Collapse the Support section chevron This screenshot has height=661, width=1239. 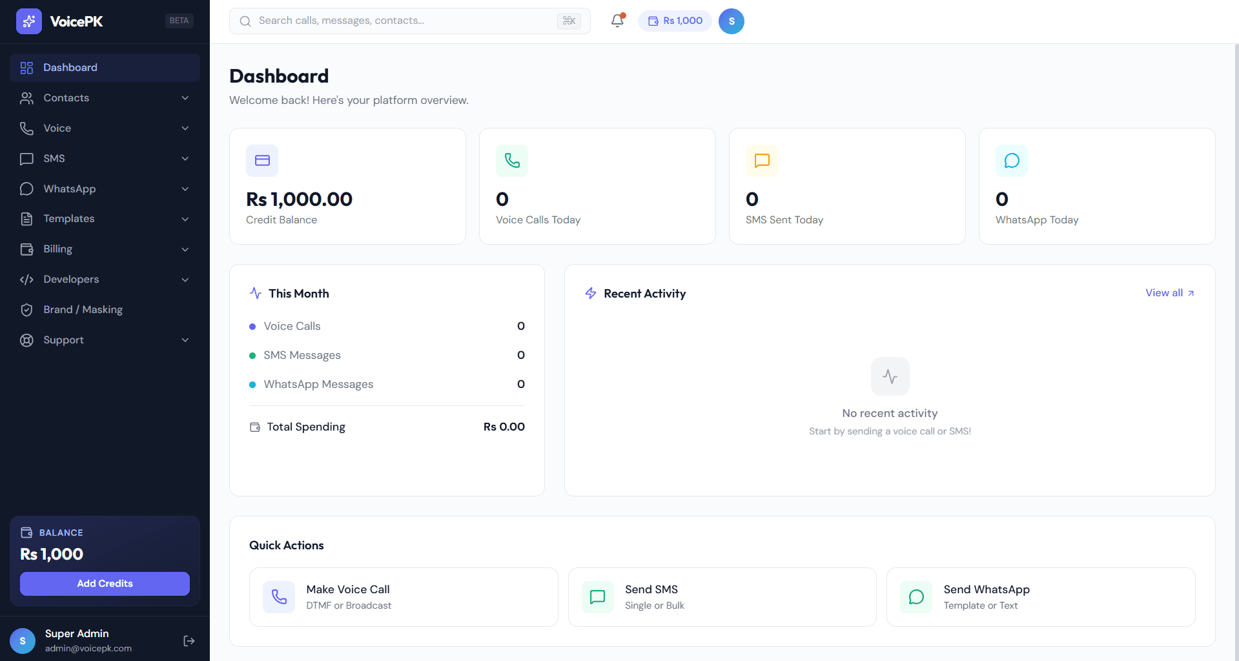click(x=185, y=340)
